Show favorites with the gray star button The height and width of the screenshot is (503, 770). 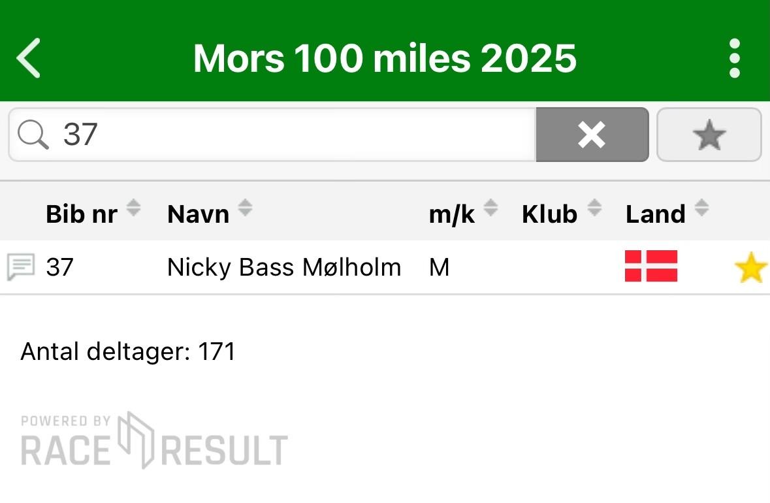click(x=709, y=135)
